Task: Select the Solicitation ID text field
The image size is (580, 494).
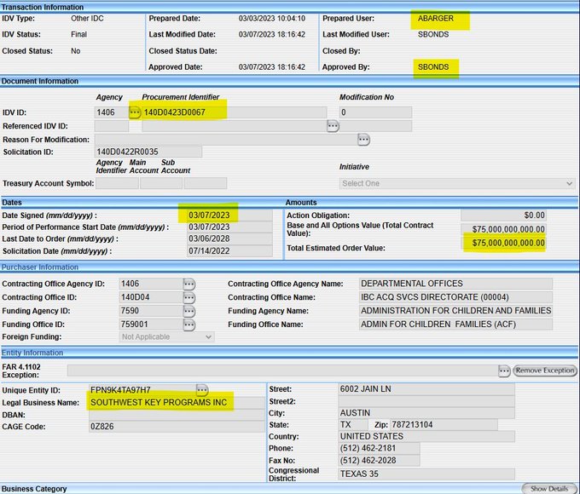Action: pyautogui.click(x=148, y=152)
